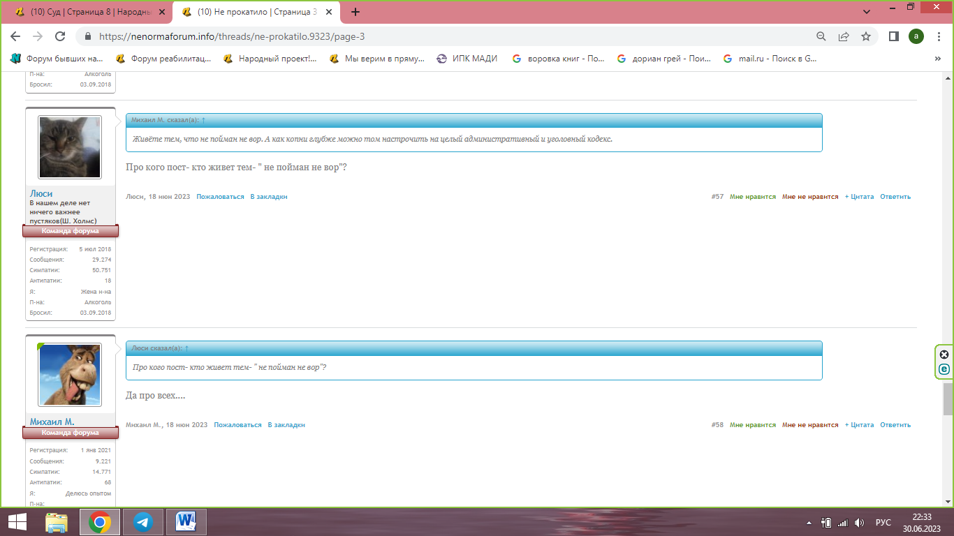The image size is (954, 536).
Task: Click the page vertical scrollbar thumb
Action: [x=948, y=399]
